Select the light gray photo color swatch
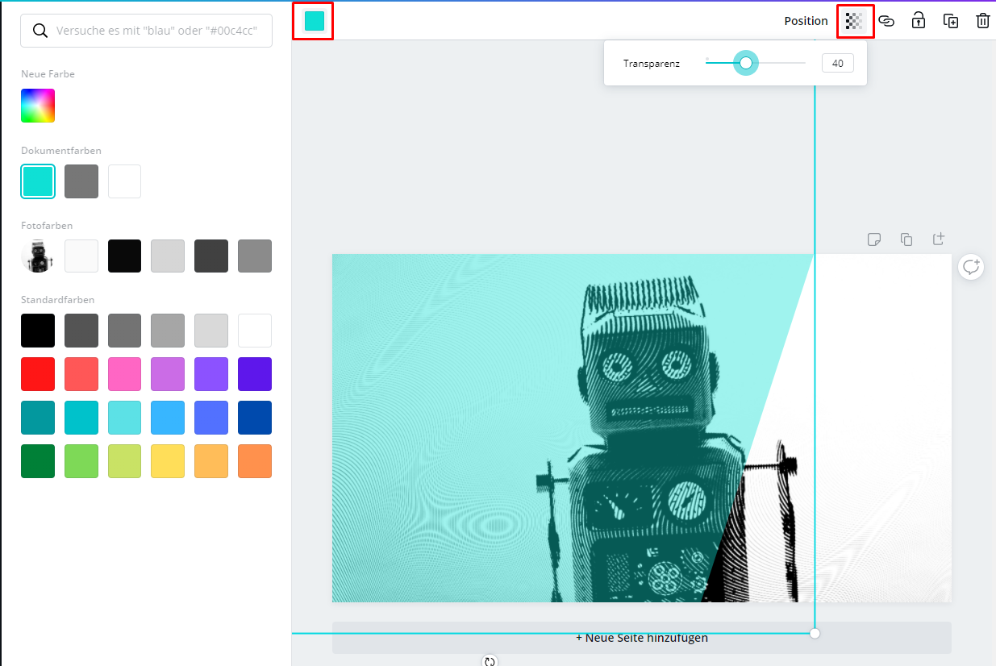The width and height of the screenshot is (996, 666). pyautogui.click(x=168, y=256)
